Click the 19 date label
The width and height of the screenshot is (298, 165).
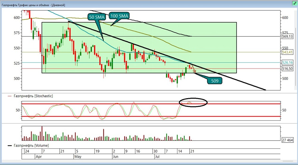(98, 152)
